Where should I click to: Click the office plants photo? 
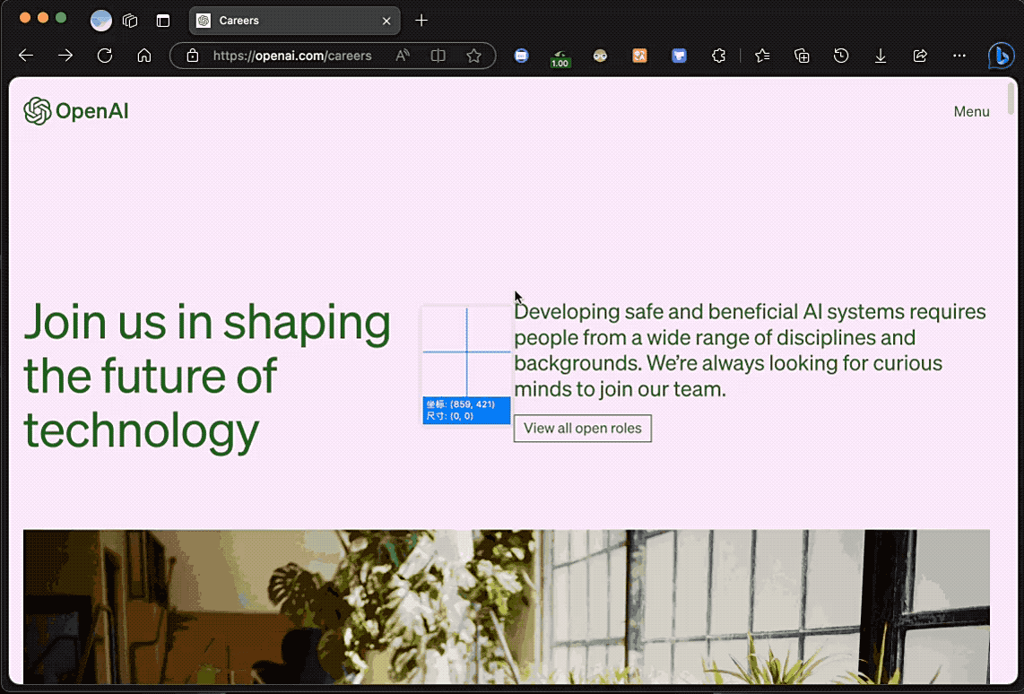point(506,606)
